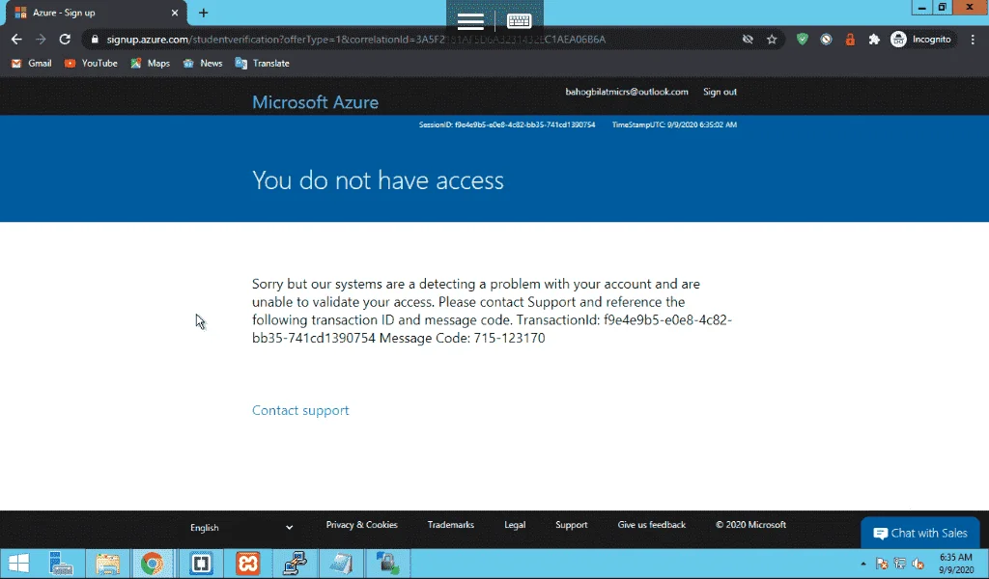
Task: Click the network status tray icon
Action: (x=899, y=564)
